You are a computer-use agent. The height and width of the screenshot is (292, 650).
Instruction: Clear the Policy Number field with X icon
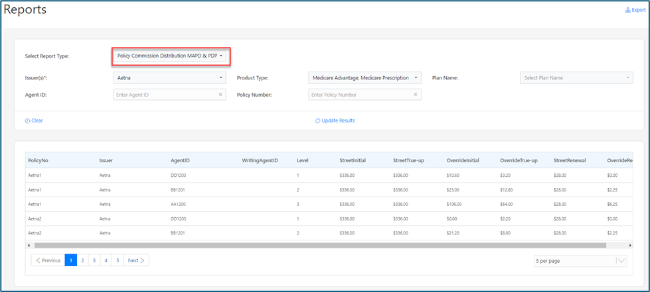(416, 95)
